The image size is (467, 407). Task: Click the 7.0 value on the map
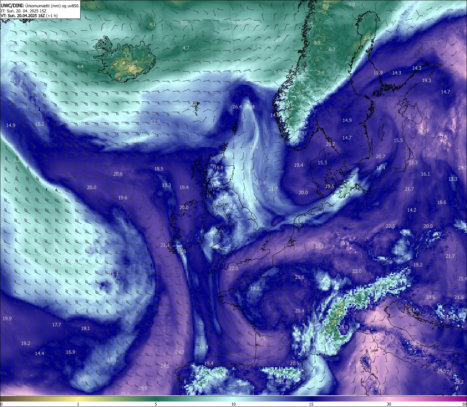[x=352, y=5]
